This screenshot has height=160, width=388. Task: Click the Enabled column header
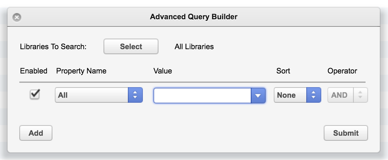point(34,71)
